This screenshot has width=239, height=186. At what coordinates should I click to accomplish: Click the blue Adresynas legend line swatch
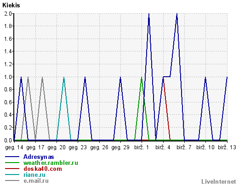pyautogui.click(x=12, y=157)
